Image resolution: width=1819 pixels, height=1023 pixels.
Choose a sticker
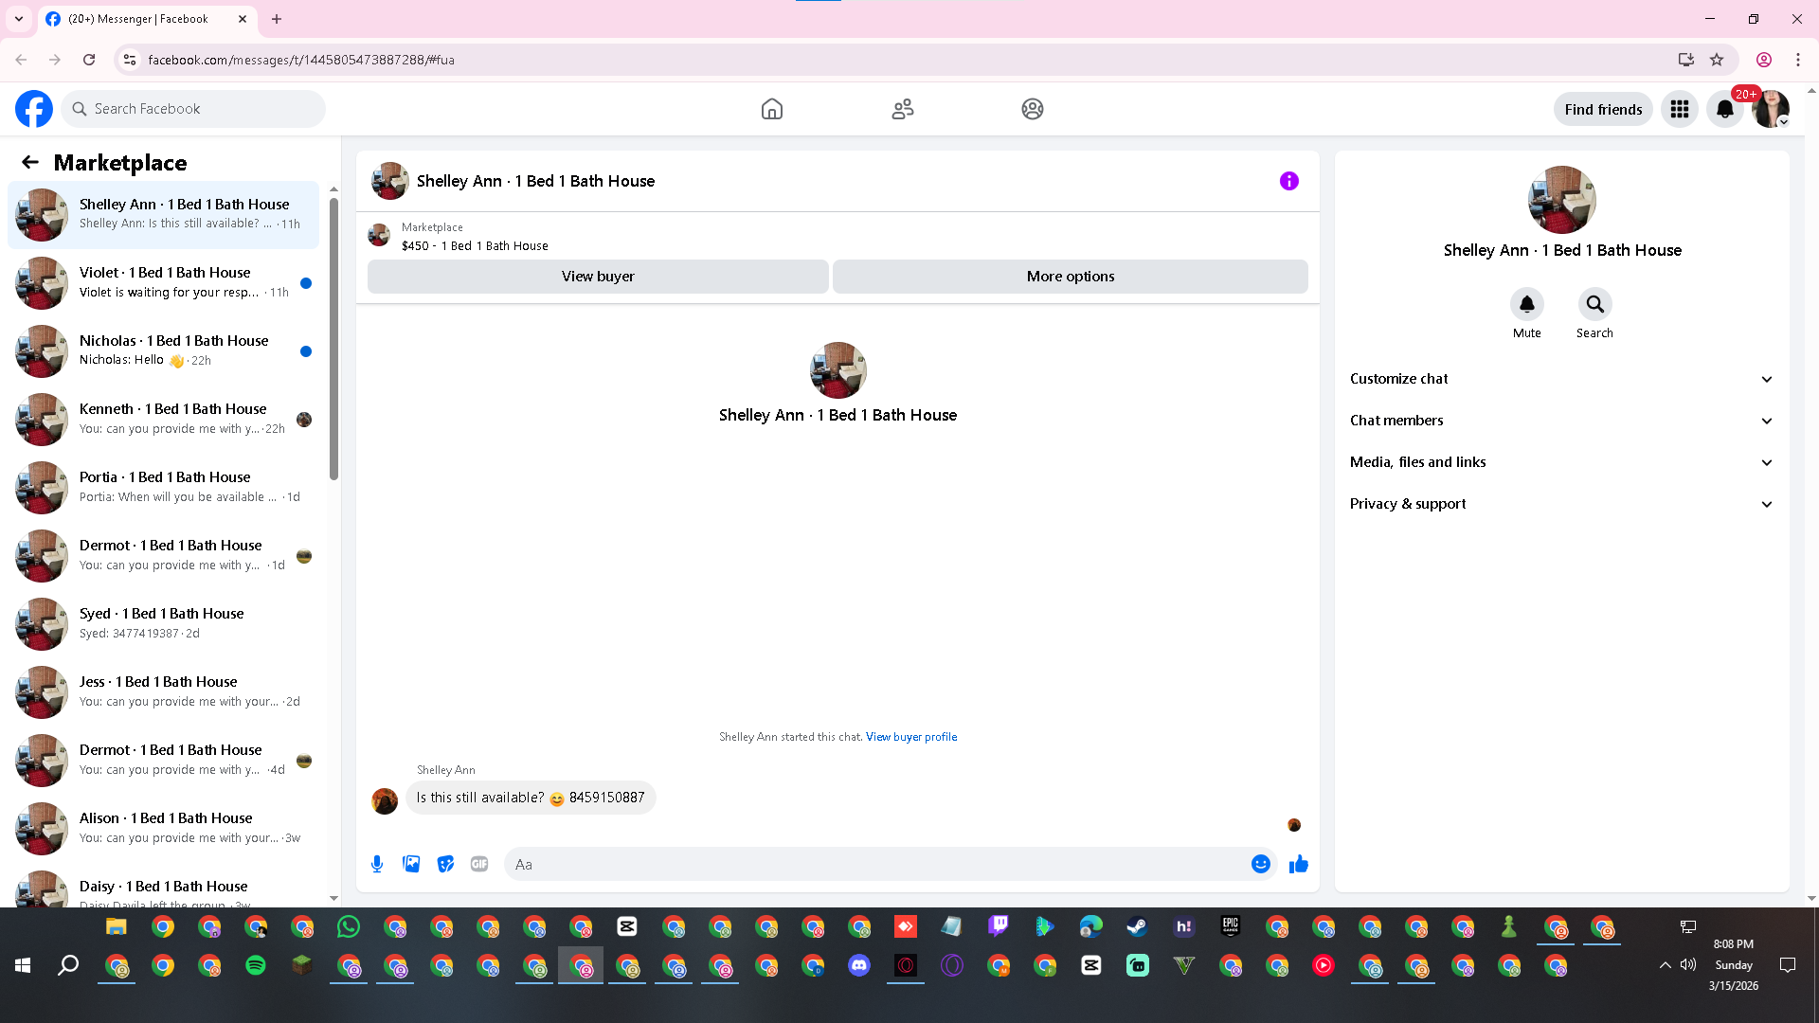pos(445,864)
